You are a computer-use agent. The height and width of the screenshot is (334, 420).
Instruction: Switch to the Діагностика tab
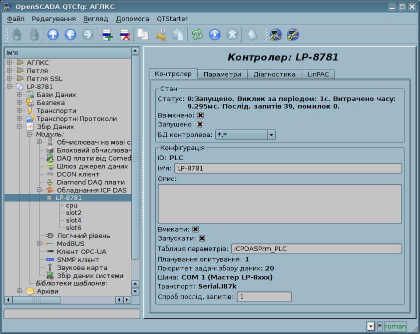coord(274,74)
